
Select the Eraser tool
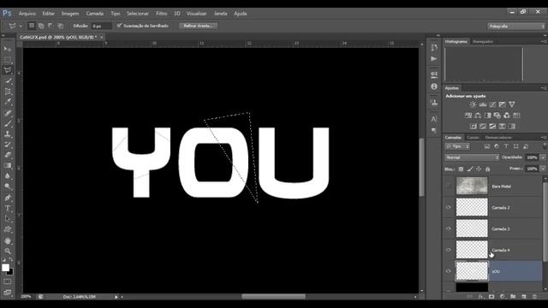click(x=8, y=155)
